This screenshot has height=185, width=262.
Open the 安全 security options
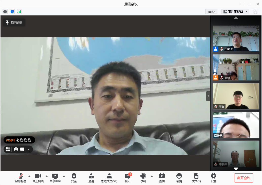[74, 178]
